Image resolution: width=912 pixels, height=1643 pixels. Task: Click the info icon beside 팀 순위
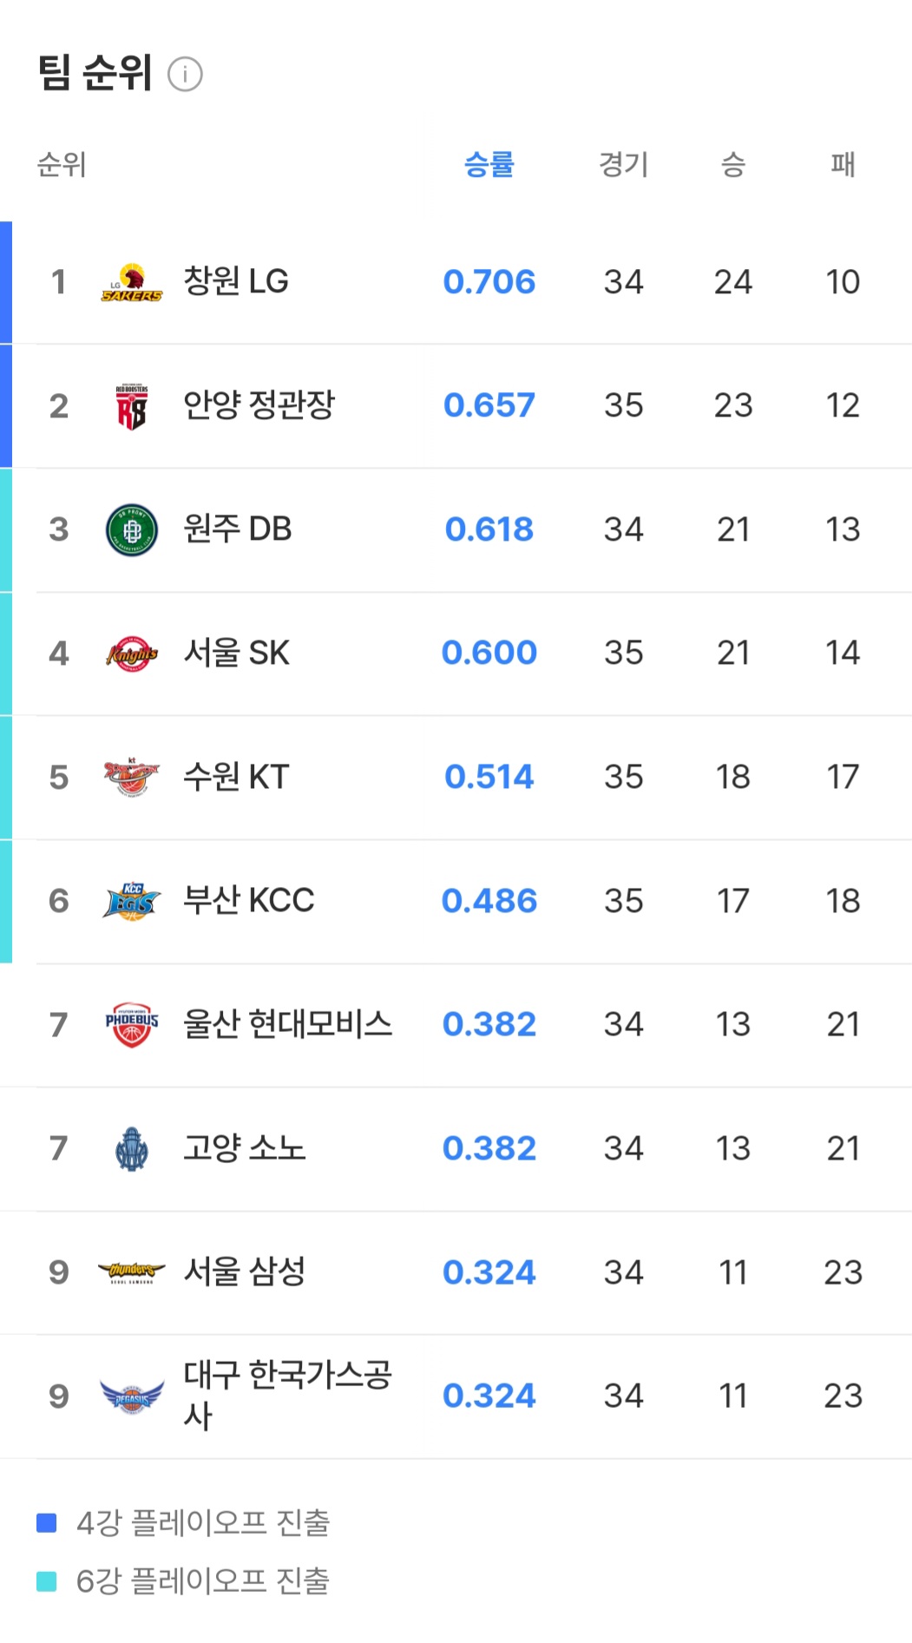(x=185, y=75)
